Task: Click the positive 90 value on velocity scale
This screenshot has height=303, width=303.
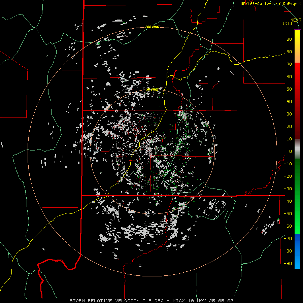Action: pyautogui.click(x=289, y=39)
